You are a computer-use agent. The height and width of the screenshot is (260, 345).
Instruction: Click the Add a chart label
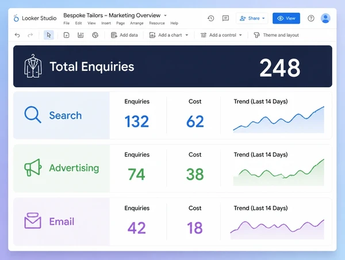pos(170,35)
